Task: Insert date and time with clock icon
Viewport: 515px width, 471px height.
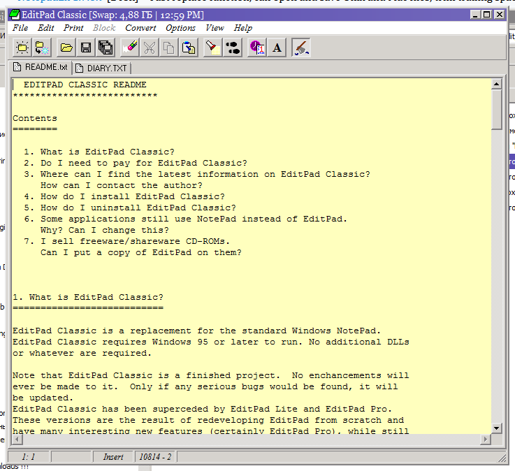Action: click(257, 48)
